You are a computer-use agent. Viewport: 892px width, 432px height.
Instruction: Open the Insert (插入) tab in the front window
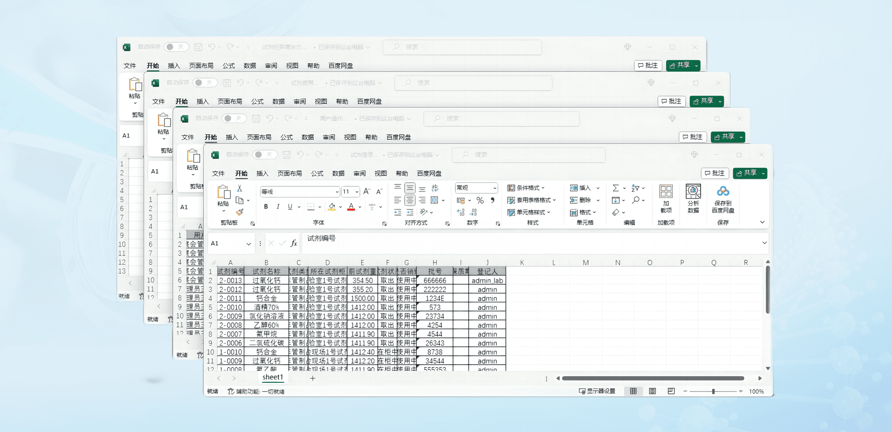(262, 173)
